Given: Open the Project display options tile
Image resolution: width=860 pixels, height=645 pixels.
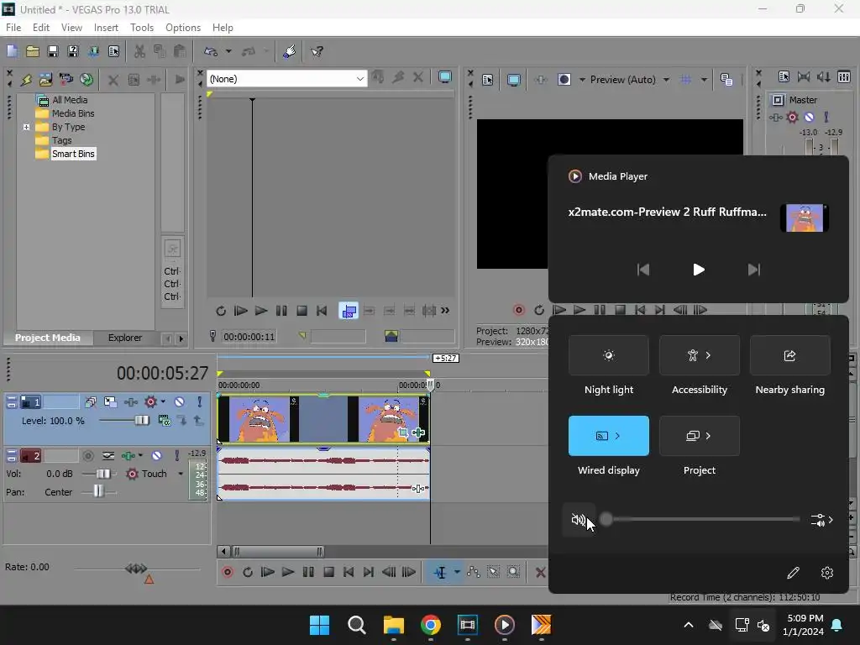Looking at the screenshot, I should pos(700,436).
